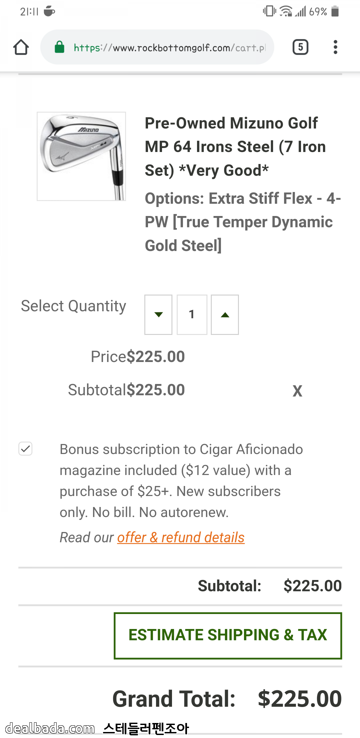Remove the Mizuno irons from cart

click(x=297, y=391)
